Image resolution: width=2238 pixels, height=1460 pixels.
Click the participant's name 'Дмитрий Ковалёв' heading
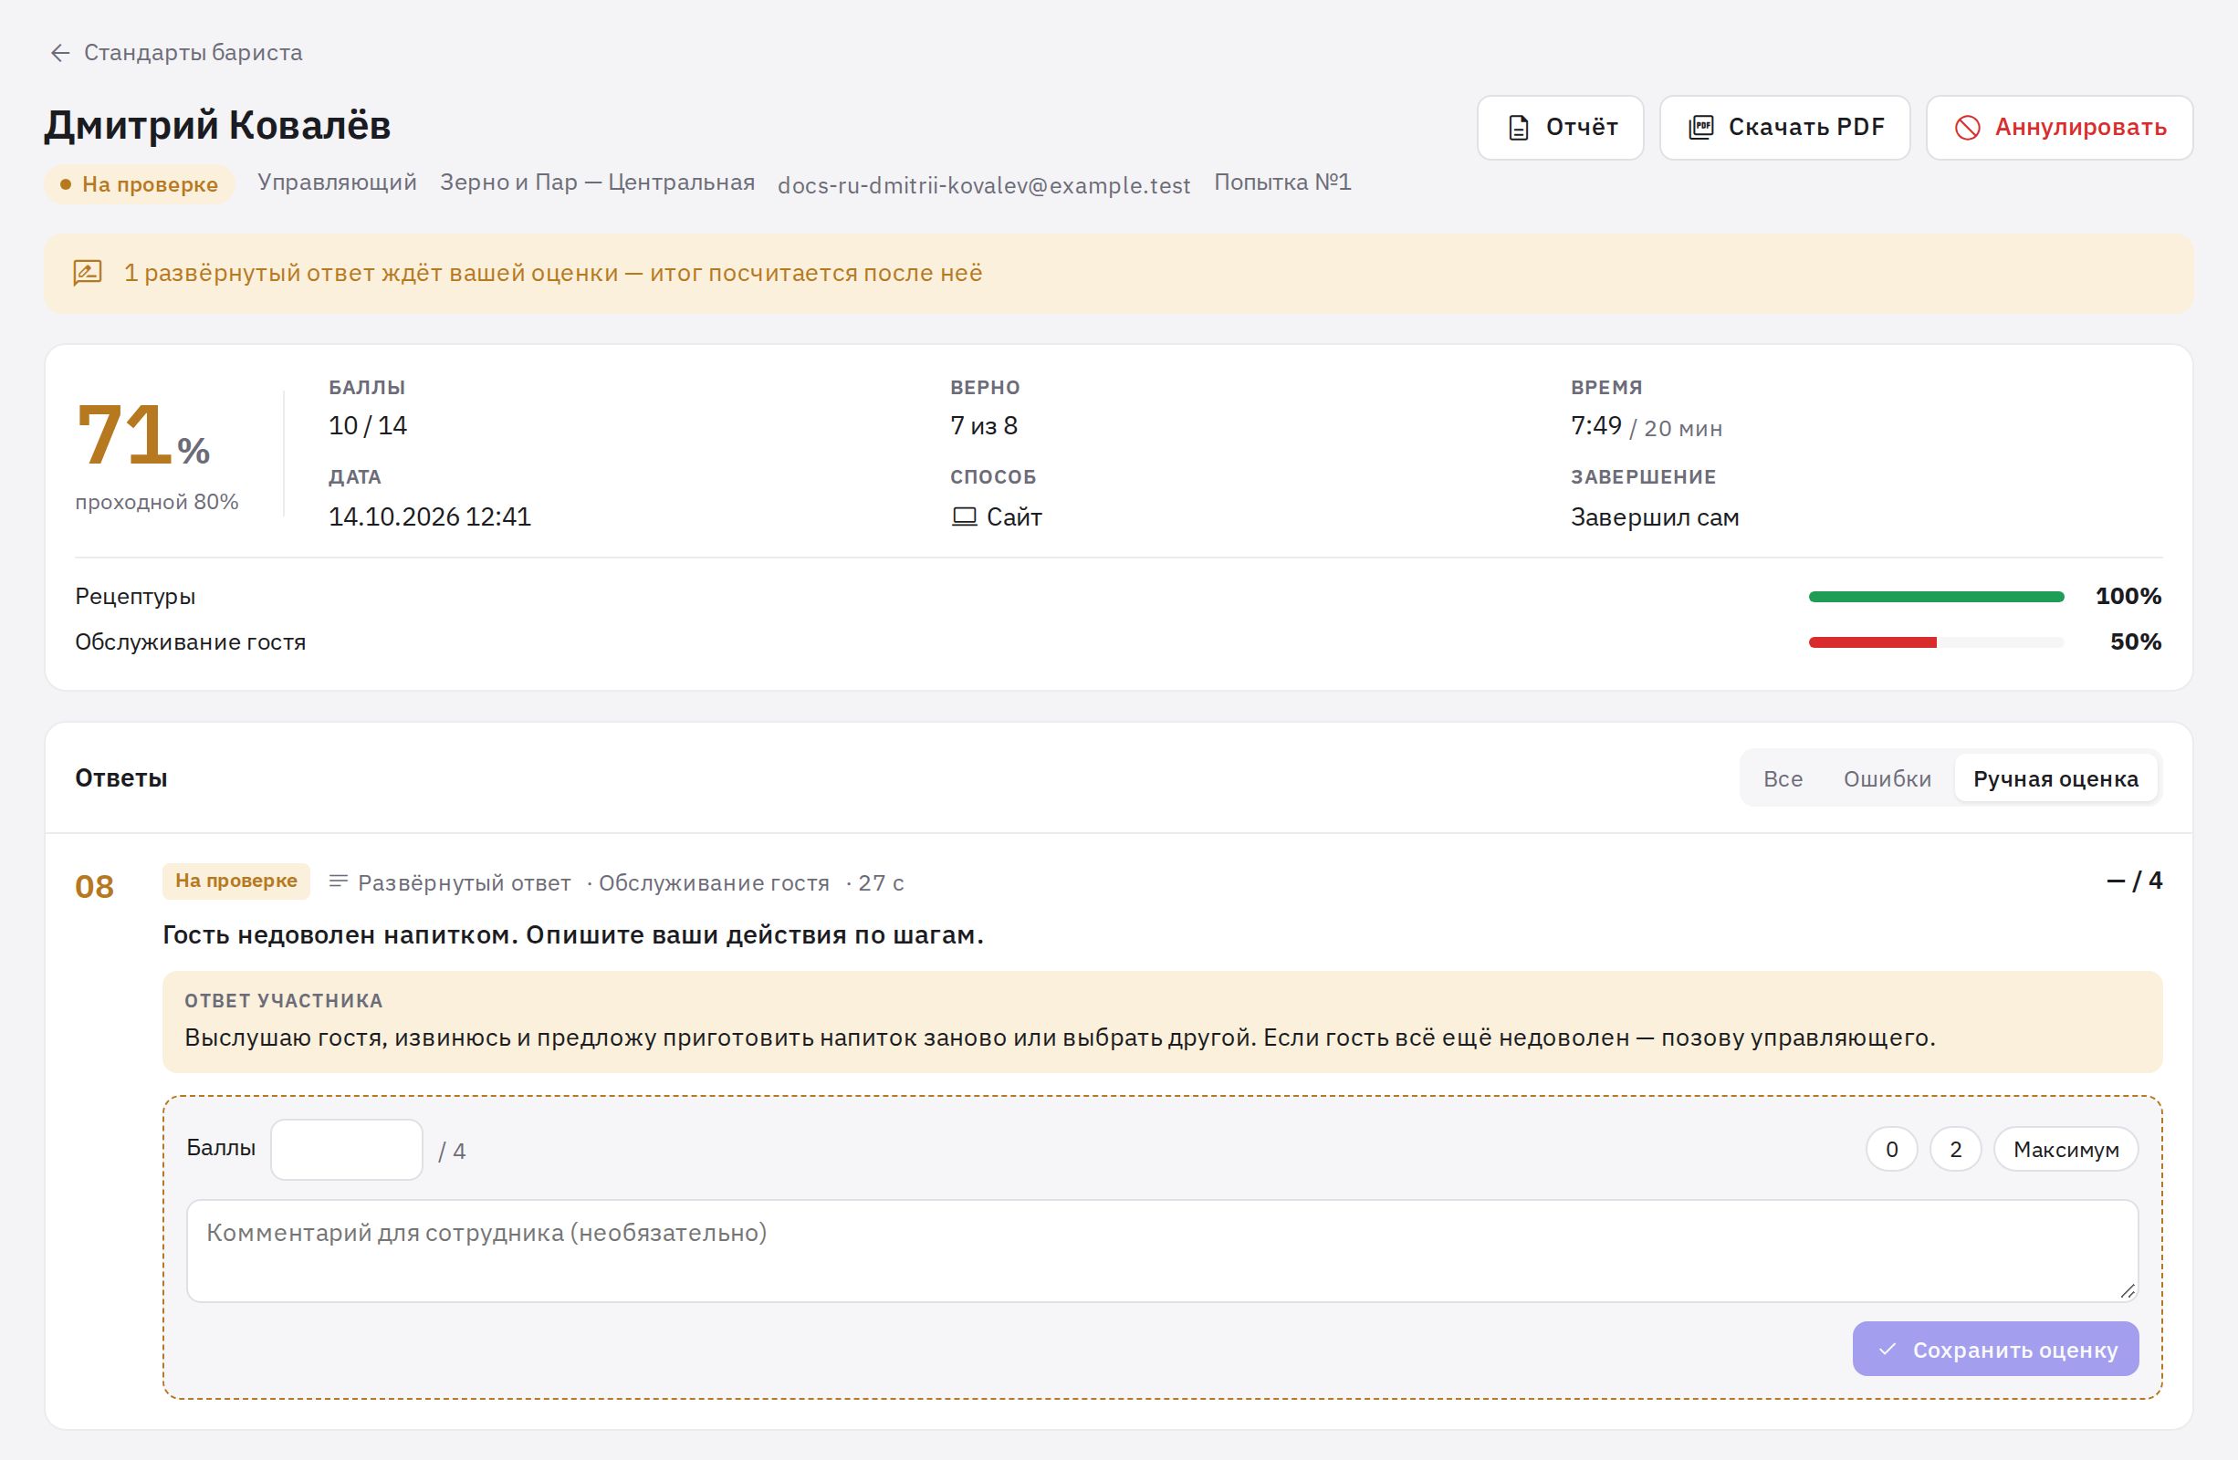tap(217, 125)
